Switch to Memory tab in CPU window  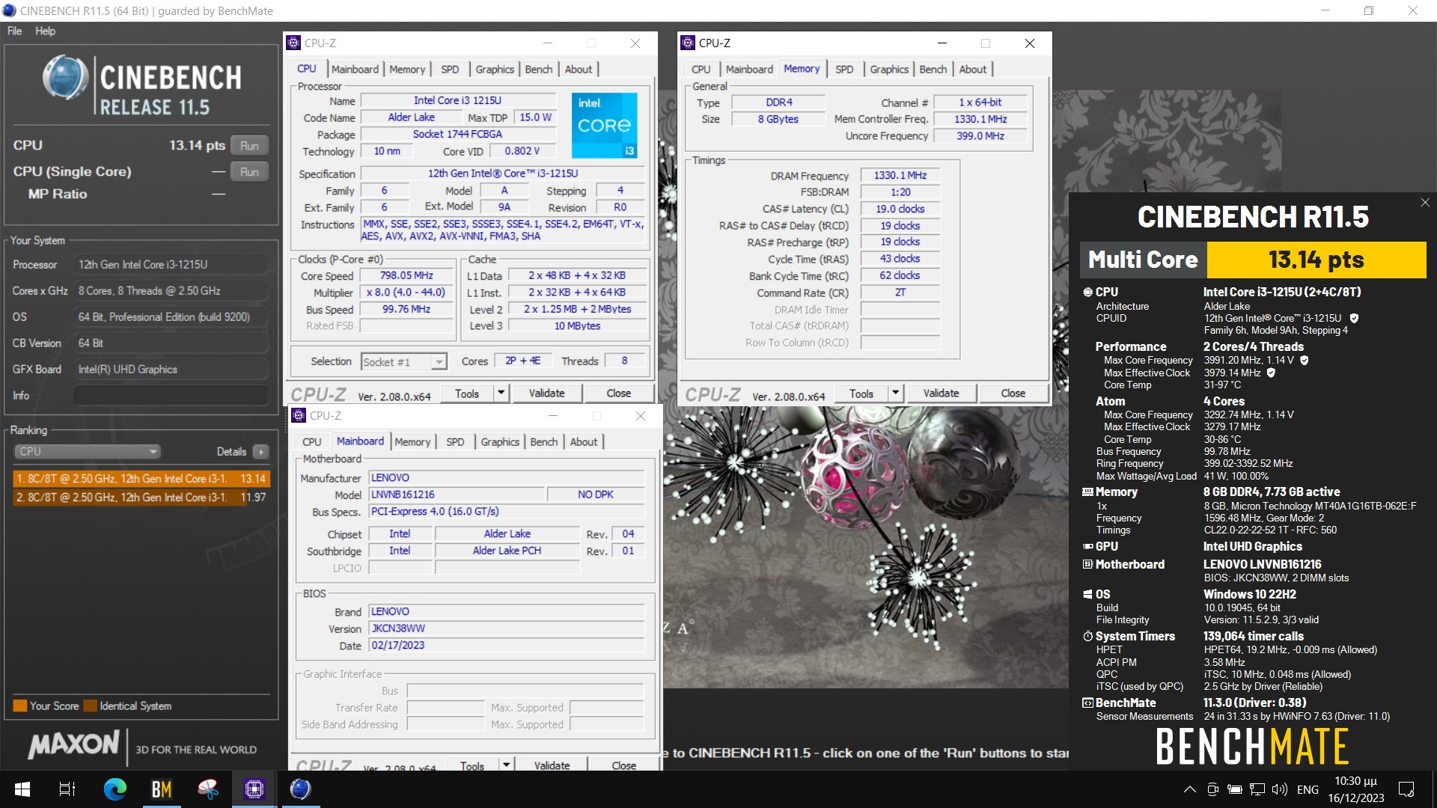pos(407,69)
